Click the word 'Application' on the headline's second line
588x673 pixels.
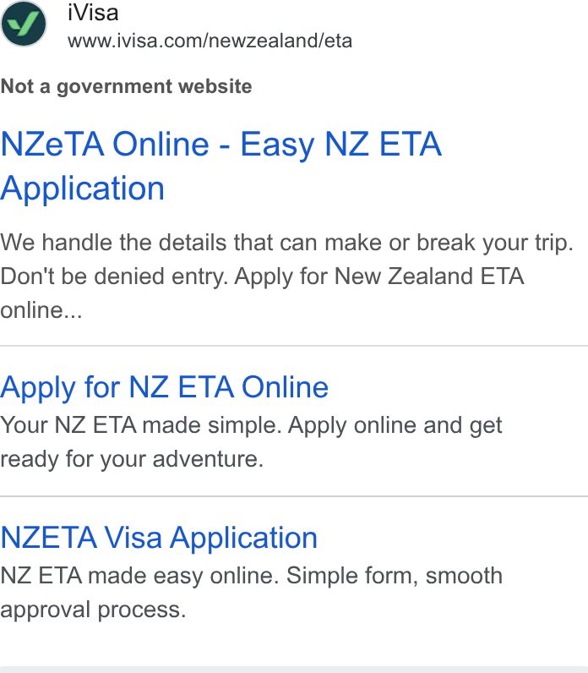pyautogui.click(x=82, y=189)
